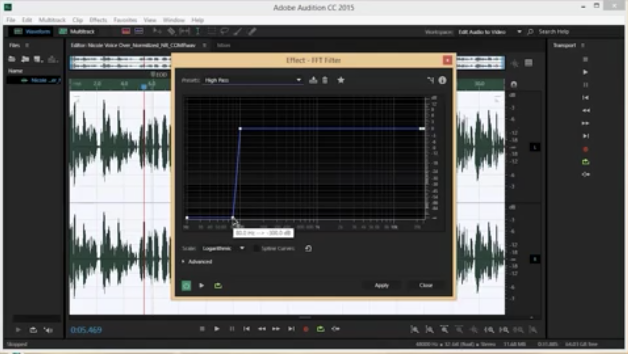This screenshot has height=354, width=628.
Task: Save the current FFT Filter settings as preset
Action: (313, 80)
